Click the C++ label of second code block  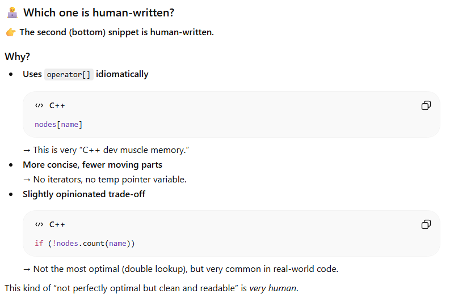pyautogui.click(x=57, y=224)
